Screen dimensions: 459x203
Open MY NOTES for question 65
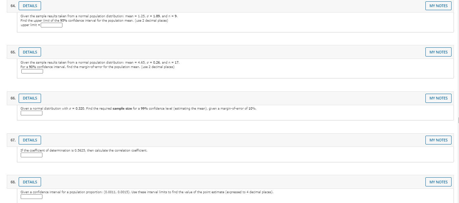pyautogui.click(x=438, y=52)
